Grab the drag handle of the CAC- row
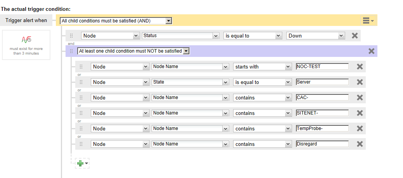The width and height of the screenshot is (403, 178). [81, 98]
